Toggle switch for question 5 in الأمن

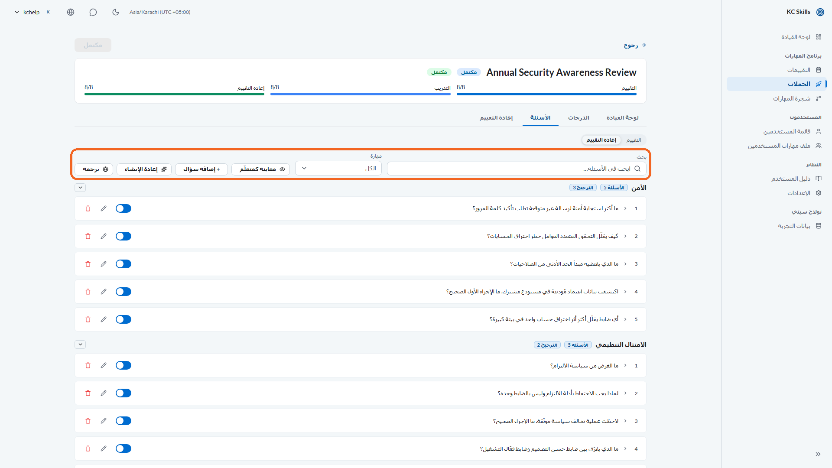point(123,319)
